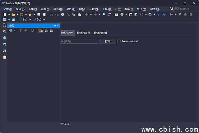Expand the favorites star dropdown arrow
This screenshot has height=133, width=199.
(x=34, y=15)
